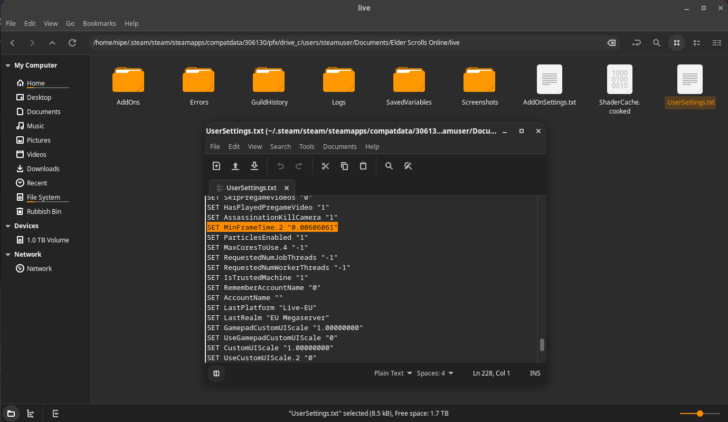The image size is (728, 422).
Task: Go forward in file manager history
Action: (32, 43)
